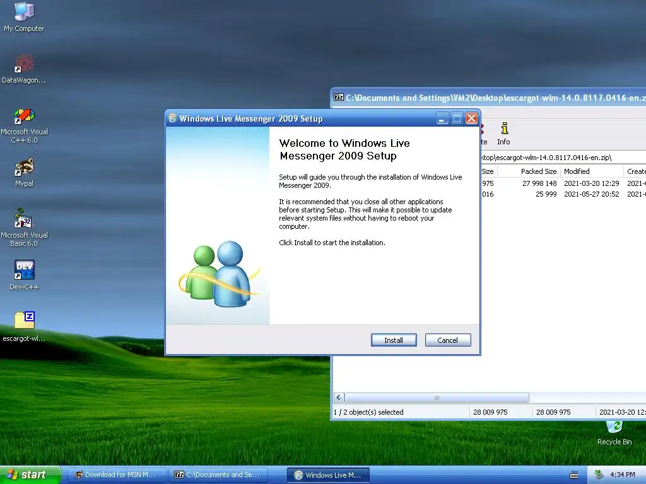Select row with packed size 25 999
646x484 pixels.
pyautogui.click(x=563, y=194)
